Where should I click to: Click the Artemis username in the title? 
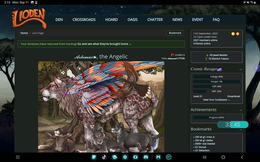(85, 57)
